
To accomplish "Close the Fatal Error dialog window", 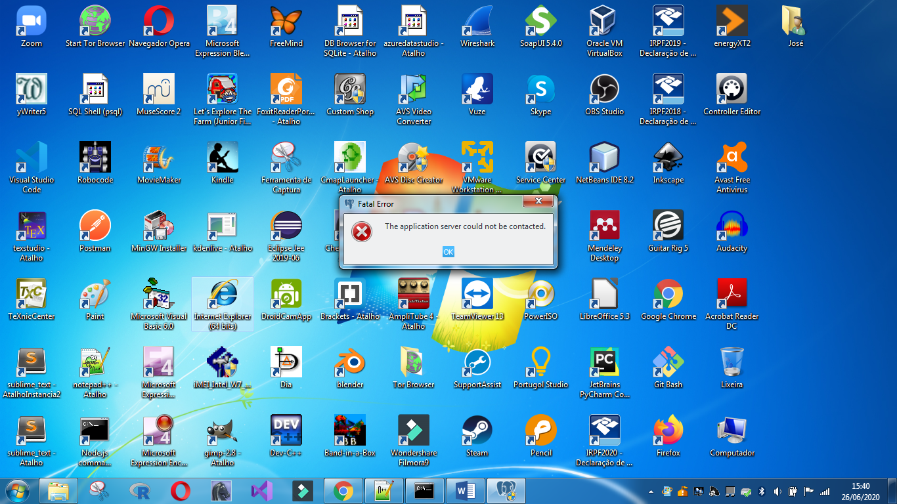I will coord(538,201).
